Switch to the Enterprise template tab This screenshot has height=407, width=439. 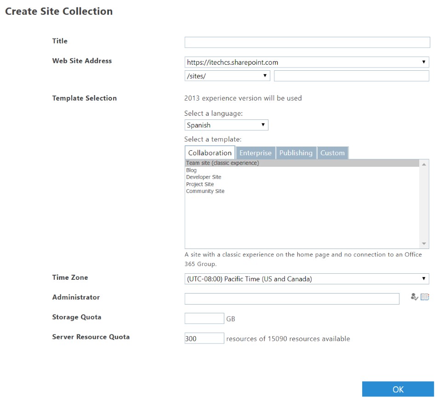pyautogui.click(x=255, y=153)
